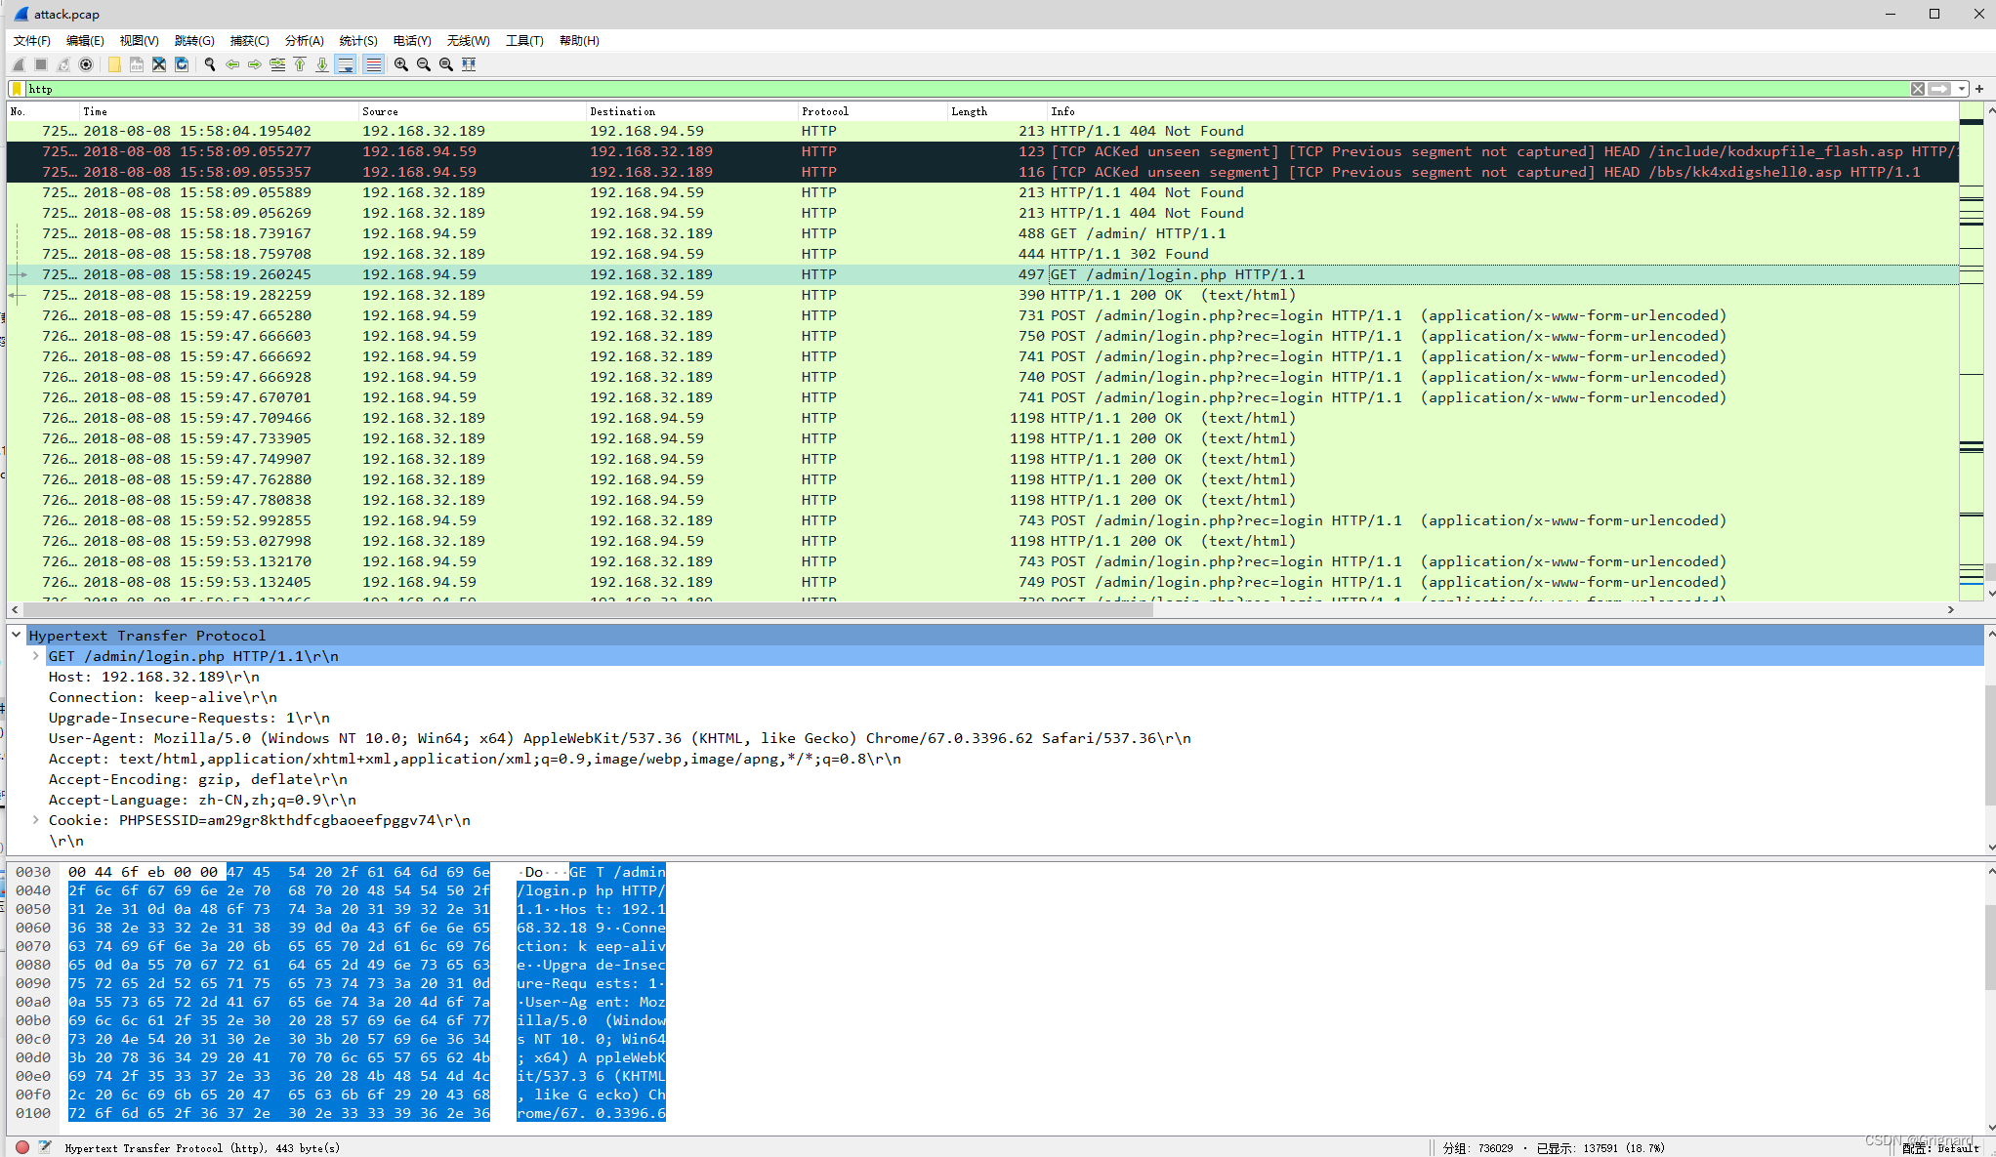This screenshot has width=1996, height=1157.
Task: Open the 文件(F) menu
Action: coord(32,40)
